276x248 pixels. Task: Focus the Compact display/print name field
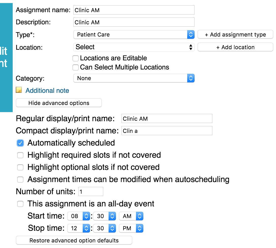[x=167, y=131]
